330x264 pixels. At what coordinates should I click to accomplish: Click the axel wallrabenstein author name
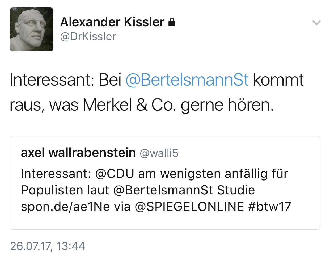pos(78,153)
